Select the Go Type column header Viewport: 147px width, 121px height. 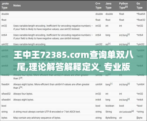139,6
